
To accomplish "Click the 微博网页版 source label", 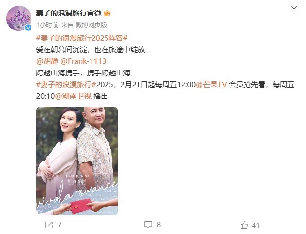I will click(x=92, y=25).
